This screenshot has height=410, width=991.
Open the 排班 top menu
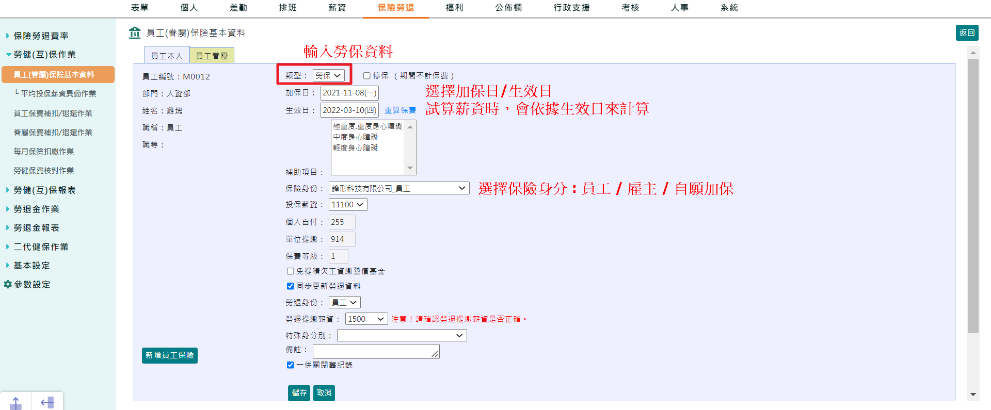[x=288, y=8]
